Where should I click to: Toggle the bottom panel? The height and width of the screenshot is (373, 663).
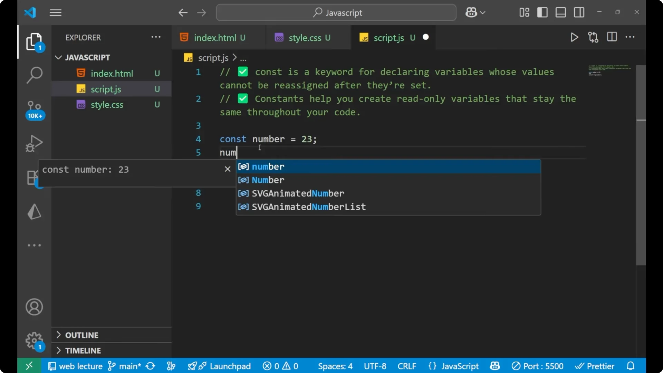coord(560,12)
